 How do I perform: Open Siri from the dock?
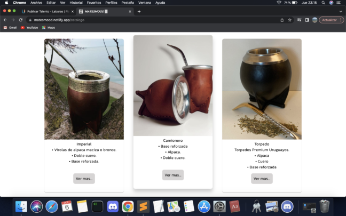point(37,206)
